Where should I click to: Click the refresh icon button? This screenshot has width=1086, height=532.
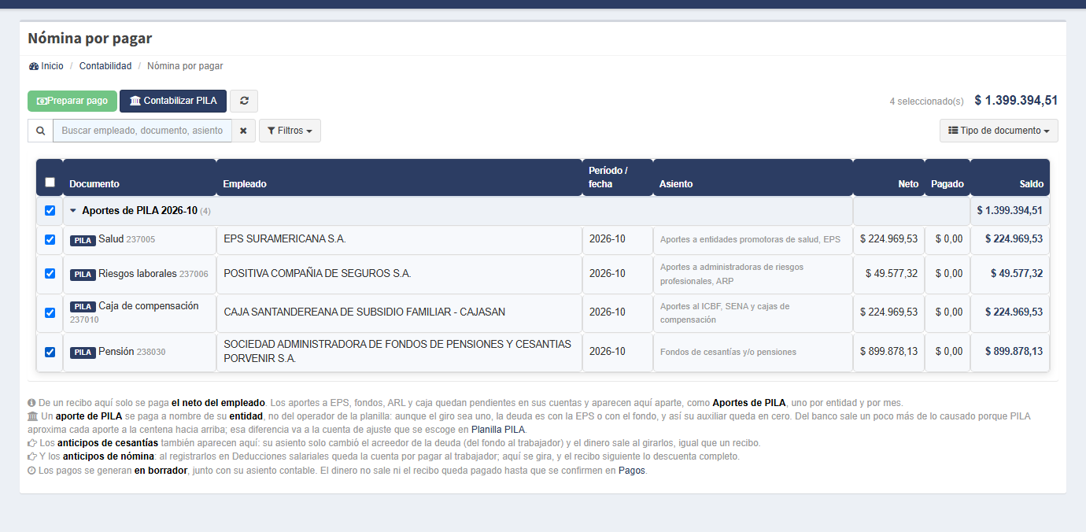(244, 101)
